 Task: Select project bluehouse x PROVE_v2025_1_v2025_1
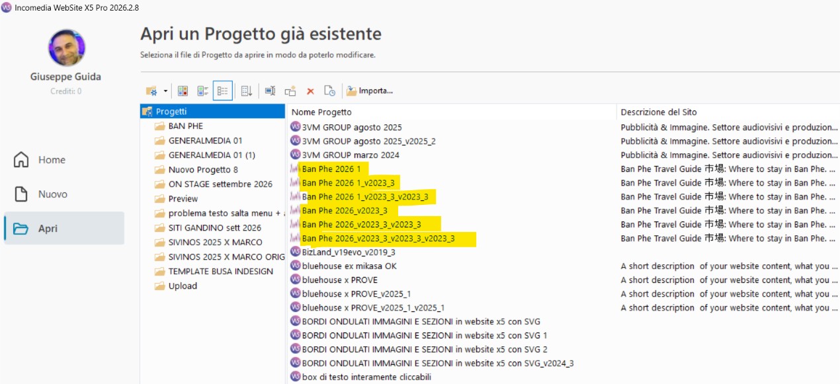[373, 307]
